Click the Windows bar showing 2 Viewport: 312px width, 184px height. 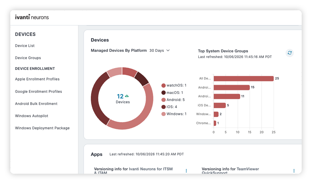coord(216,114)
